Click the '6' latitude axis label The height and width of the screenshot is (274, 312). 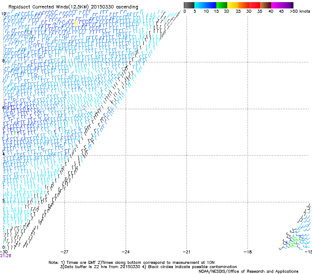coord(3,107)
